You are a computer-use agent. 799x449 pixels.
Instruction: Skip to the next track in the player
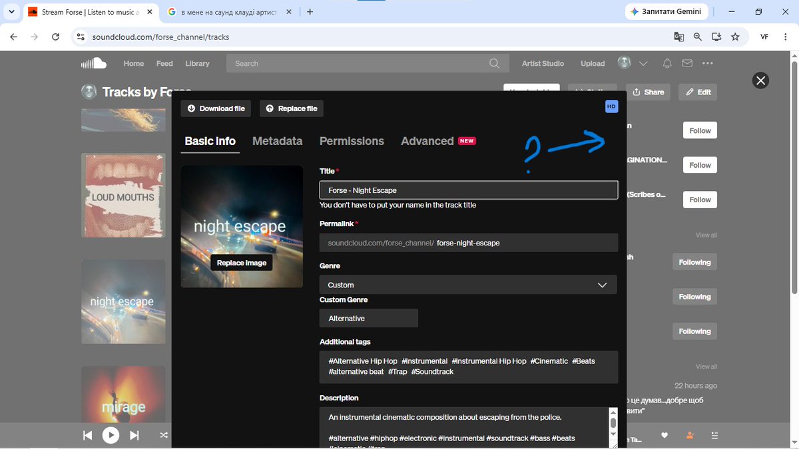pyautogui.click(x=134, y=435)
